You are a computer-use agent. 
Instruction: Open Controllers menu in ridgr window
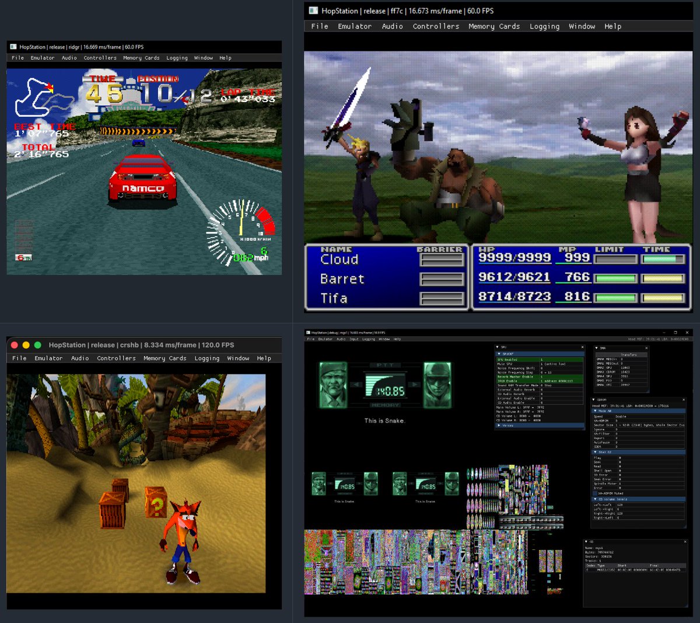(x=100, y=58)
